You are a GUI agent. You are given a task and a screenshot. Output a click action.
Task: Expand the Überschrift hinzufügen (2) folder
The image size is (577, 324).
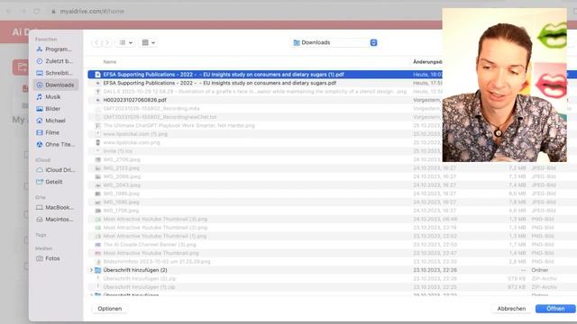coord(91,270)
